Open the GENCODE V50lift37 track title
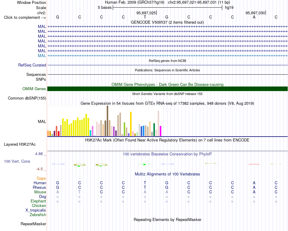This screenshot has height=231, width=288. coord(167,22)
